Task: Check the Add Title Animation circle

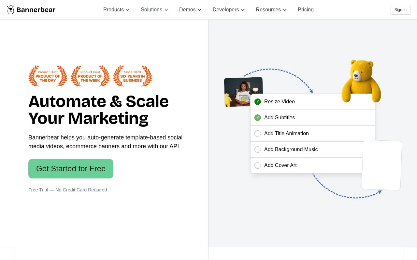Action: 258,134
